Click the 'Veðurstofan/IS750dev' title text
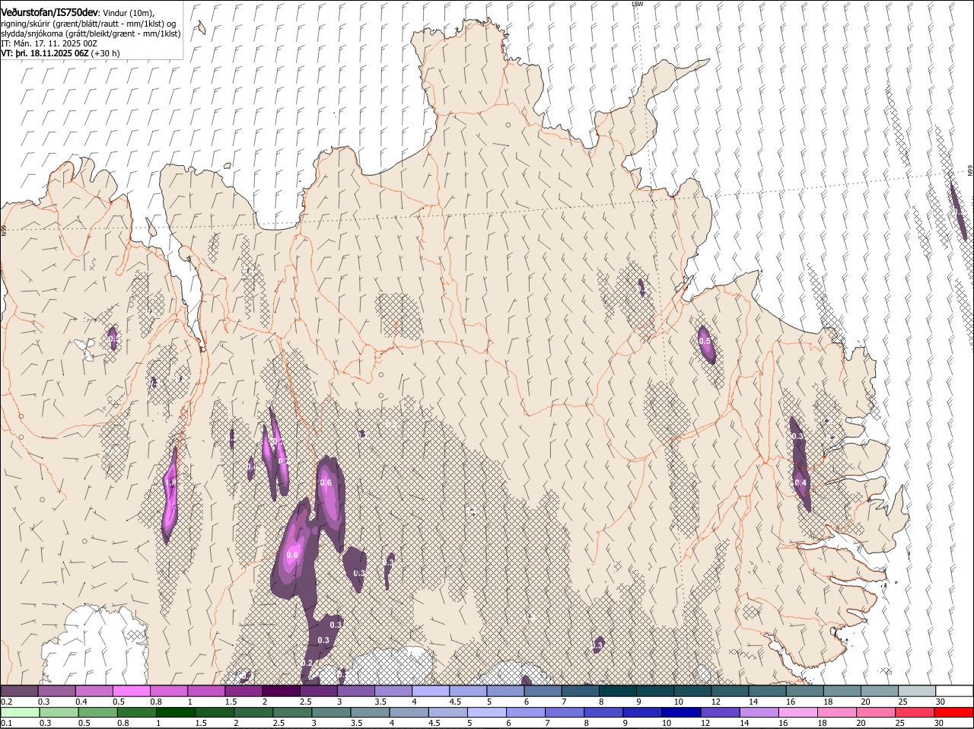This screenshot has width=974, height=729. 49,12
